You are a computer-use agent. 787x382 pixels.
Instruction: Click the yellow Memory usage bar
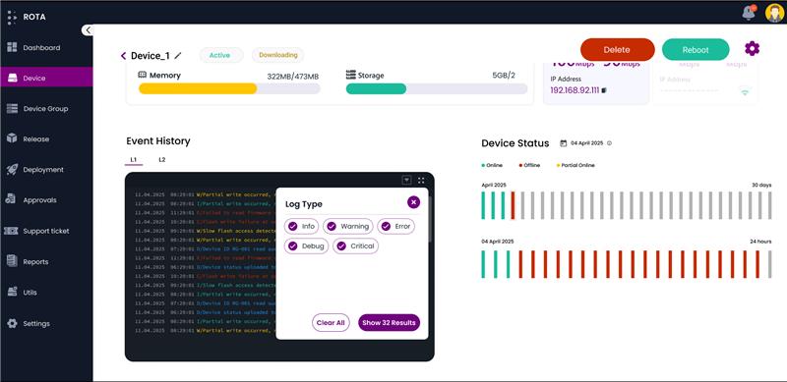tap(198, 88)
